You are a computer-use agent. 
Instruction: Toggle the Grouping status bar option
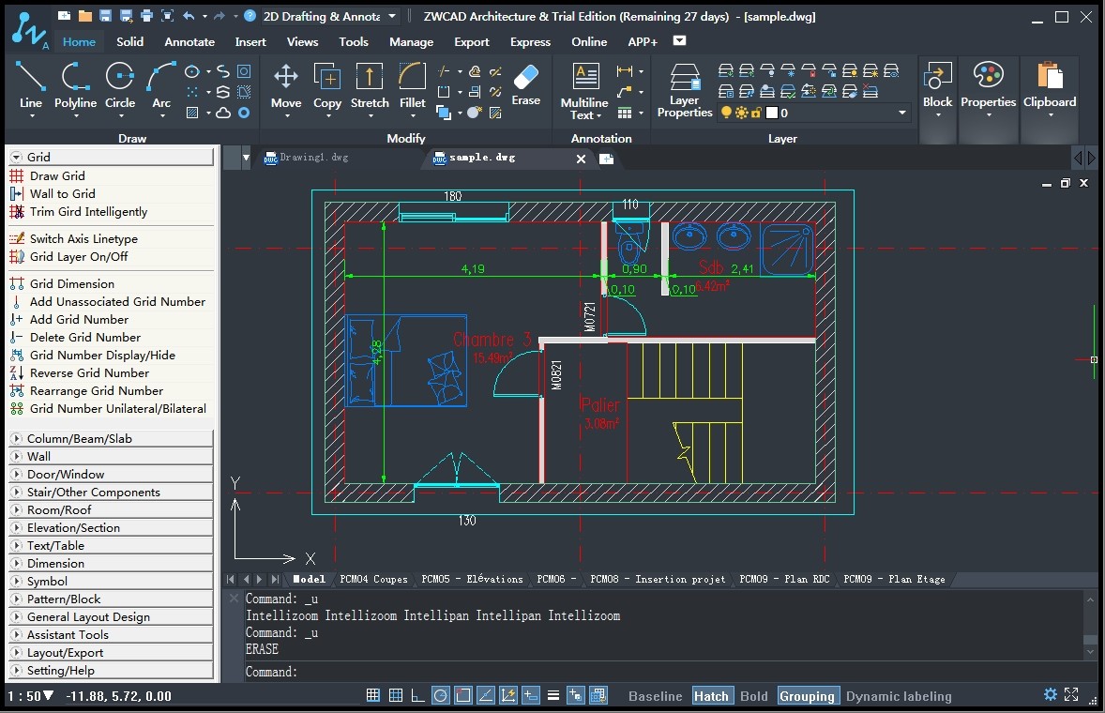point(807,696)
